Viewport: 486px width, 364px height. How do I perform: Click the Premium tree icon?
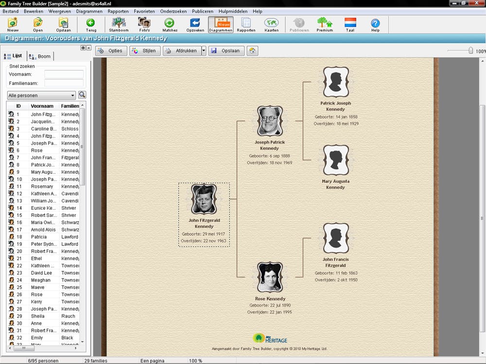click(x=325, y=24)
